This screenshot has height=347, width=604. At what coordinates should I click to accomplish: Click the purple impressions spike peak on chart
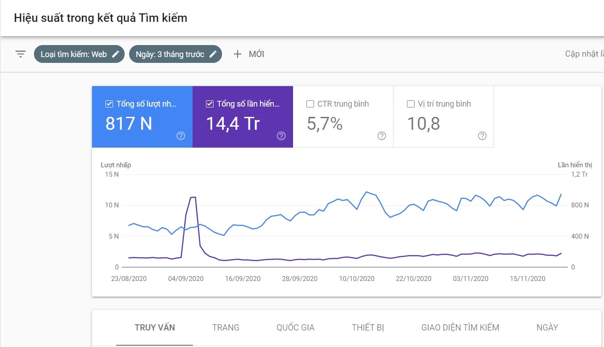(x=193, y=197)
